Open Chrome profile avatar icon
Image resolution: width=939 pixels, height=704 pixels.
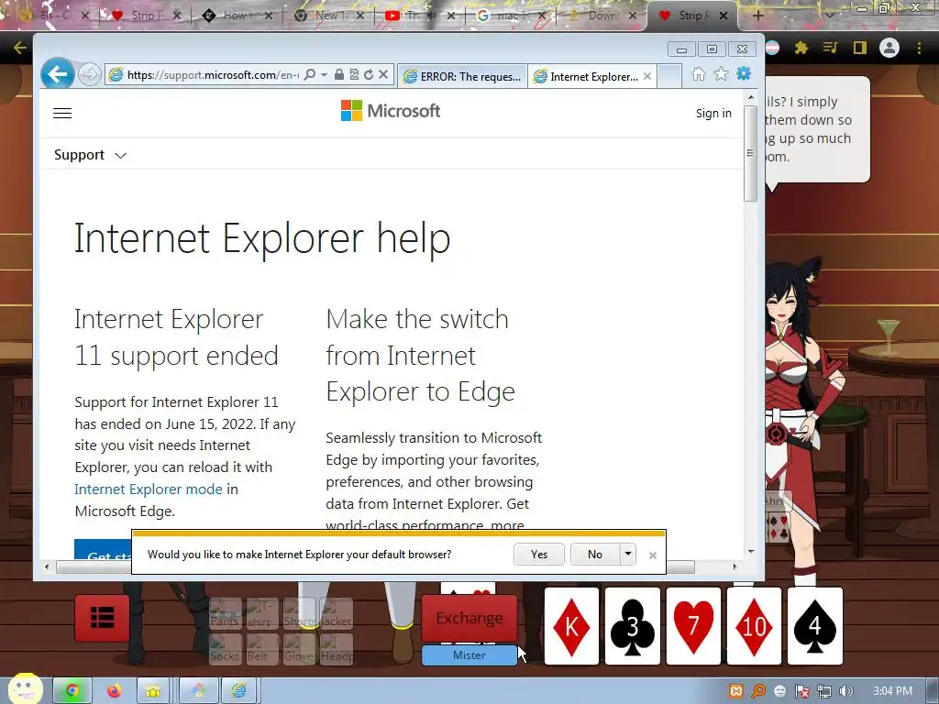889,48
